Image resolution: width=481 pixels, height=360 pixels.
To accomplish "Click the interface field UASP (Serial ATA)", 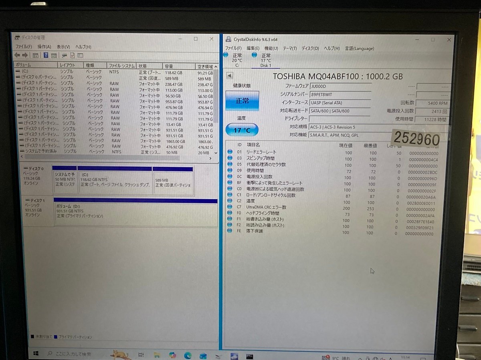I will 340,103.
